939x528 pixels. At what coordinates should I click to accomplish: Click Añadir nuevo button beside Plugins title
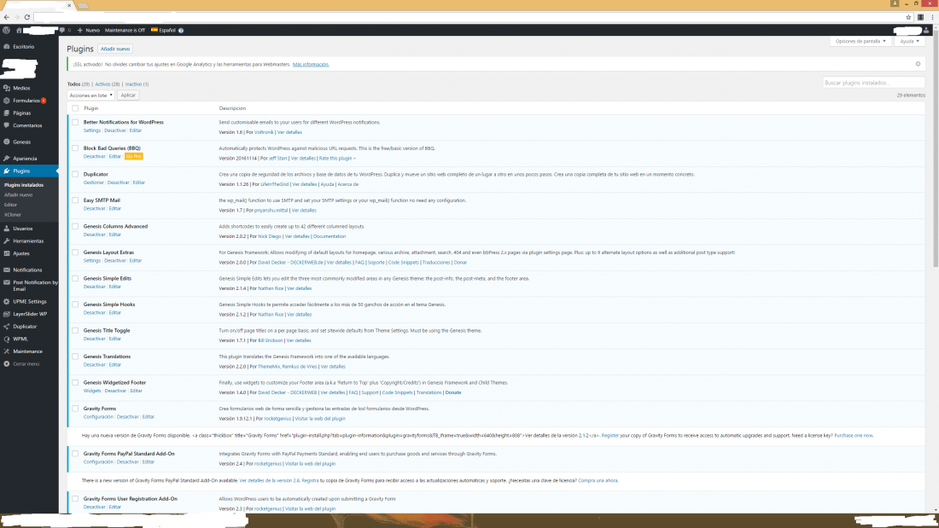(115, 49)
